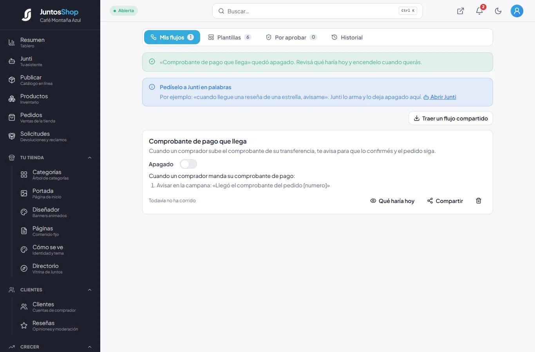Turn on the Apagado flow switch
535x352 pixels.
188,164
